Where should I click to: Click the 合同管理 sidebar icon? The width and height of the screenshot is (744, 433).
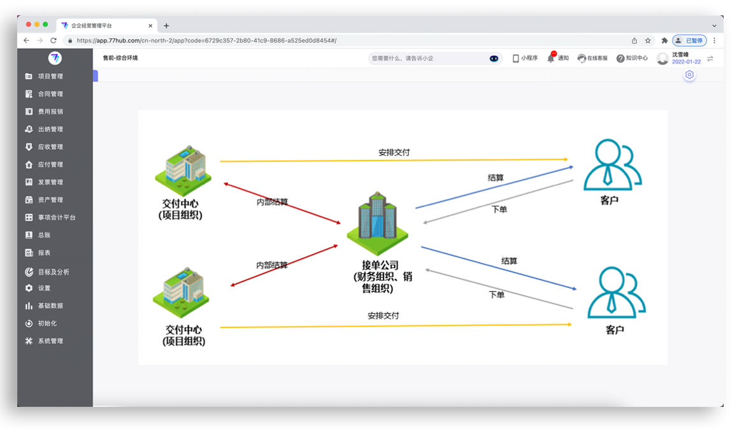[29, 94]
